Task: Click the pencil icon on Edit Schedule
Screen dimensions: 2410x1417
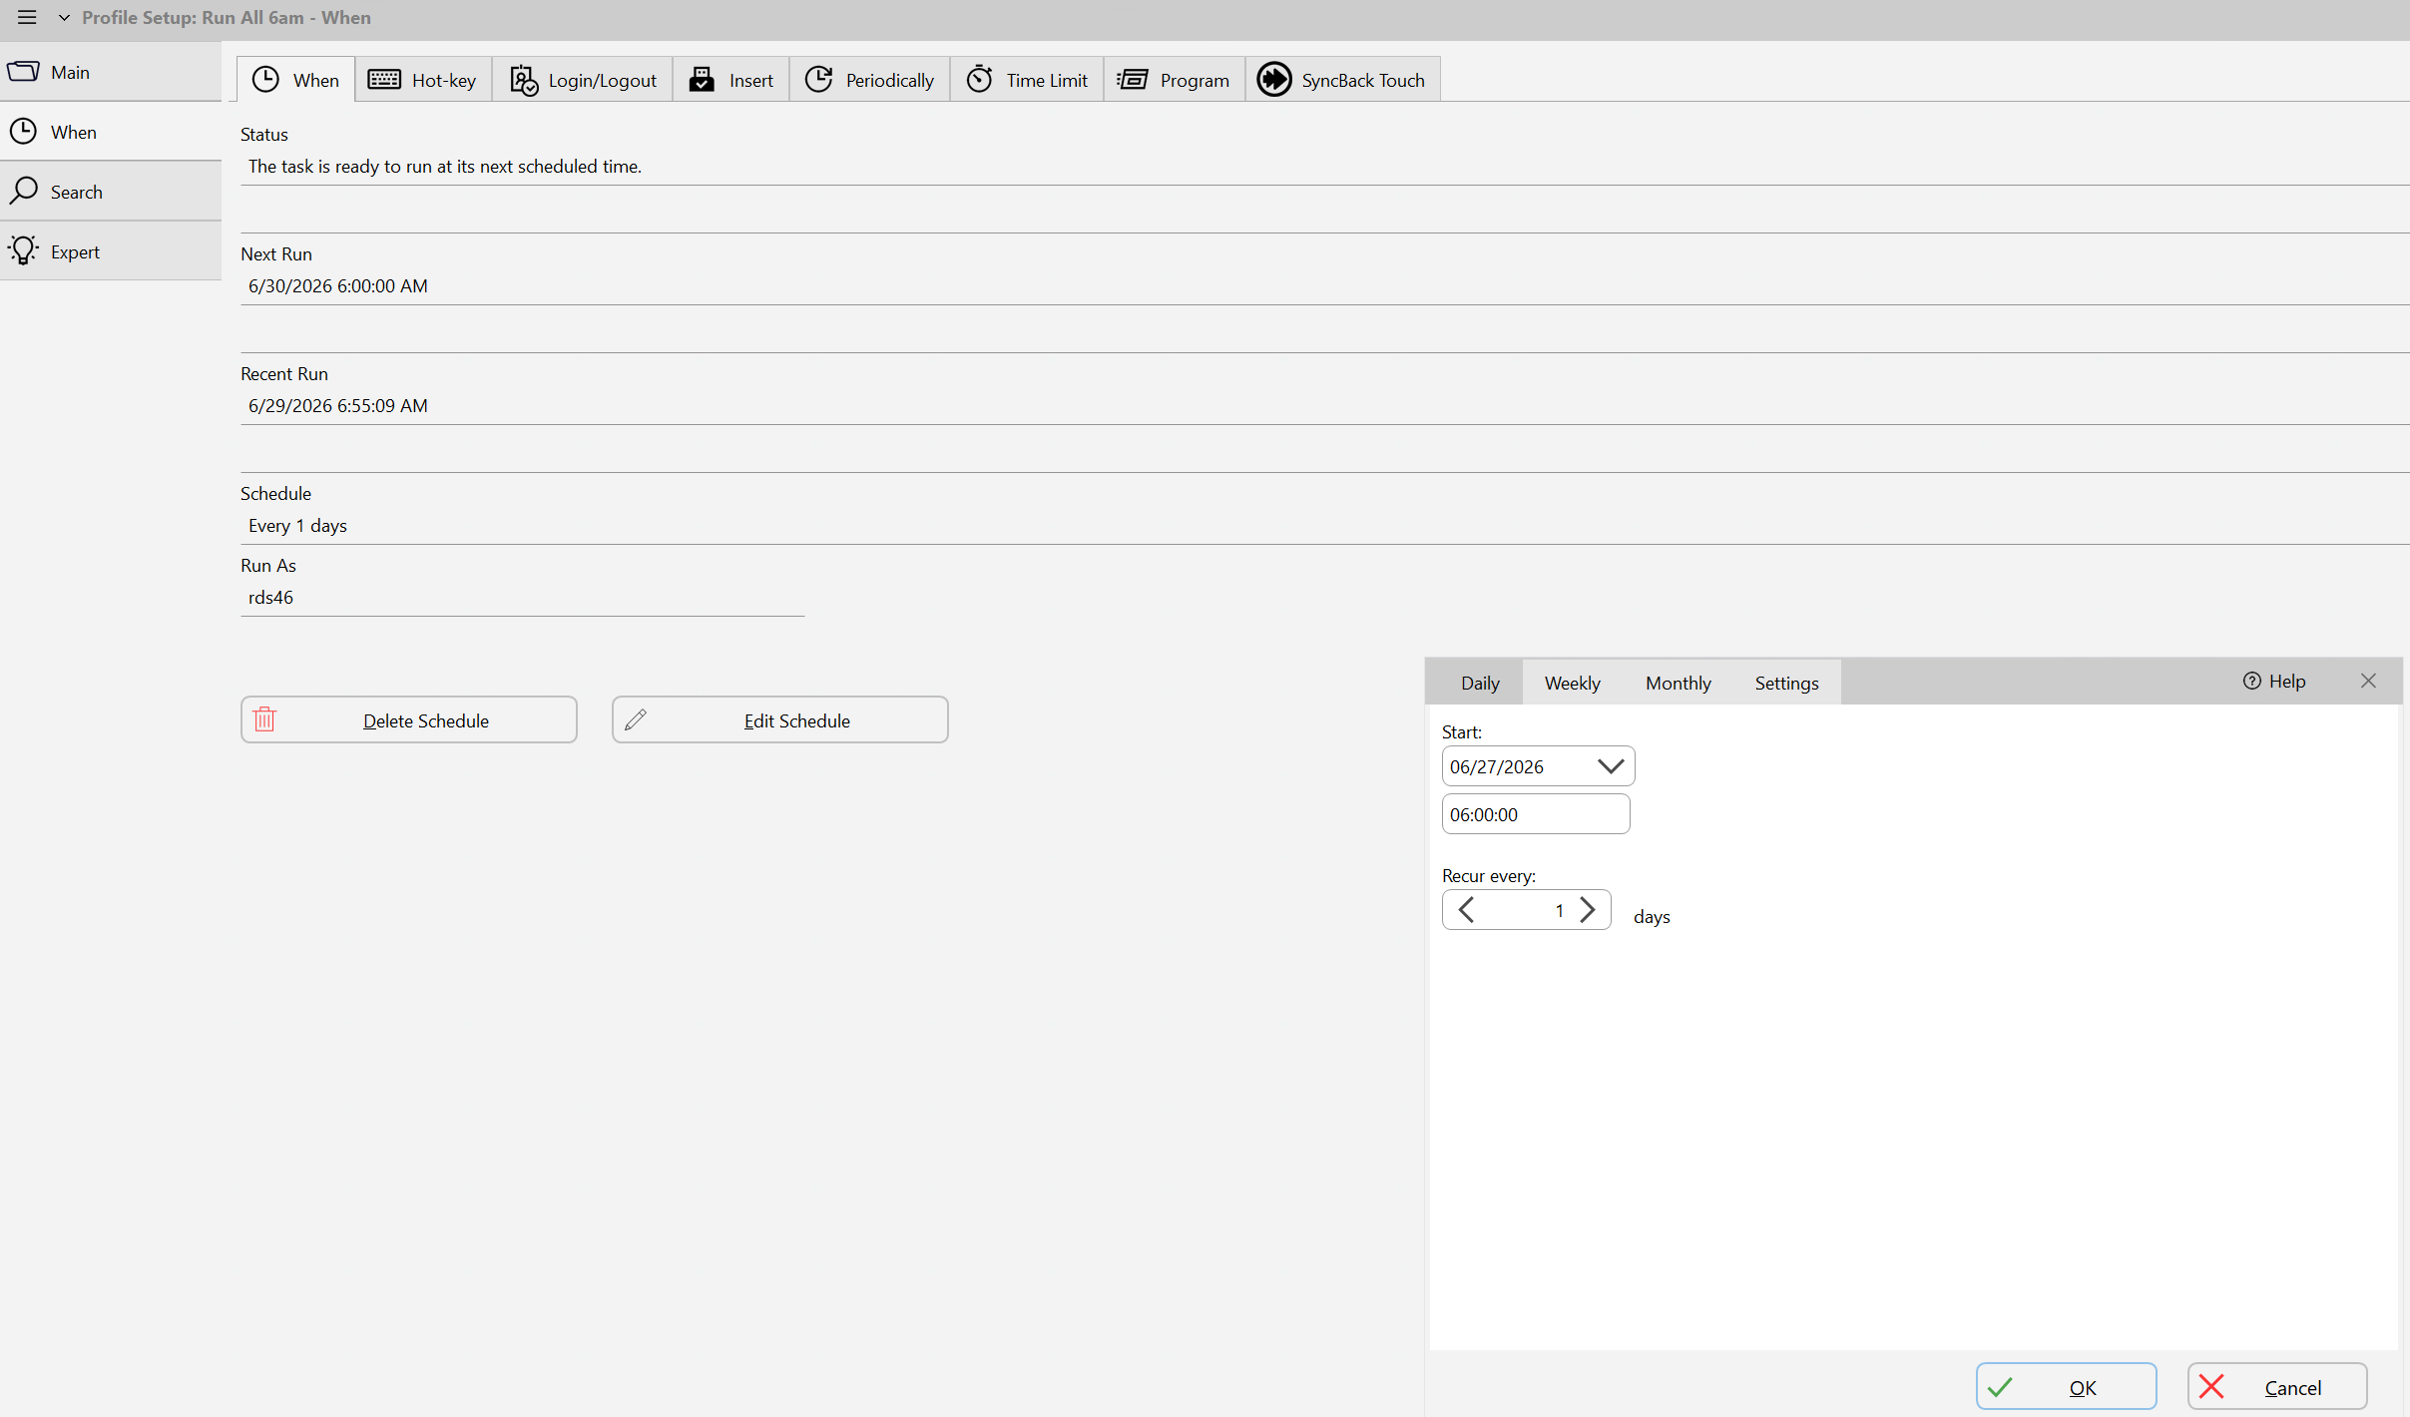Action: [636, 719]
